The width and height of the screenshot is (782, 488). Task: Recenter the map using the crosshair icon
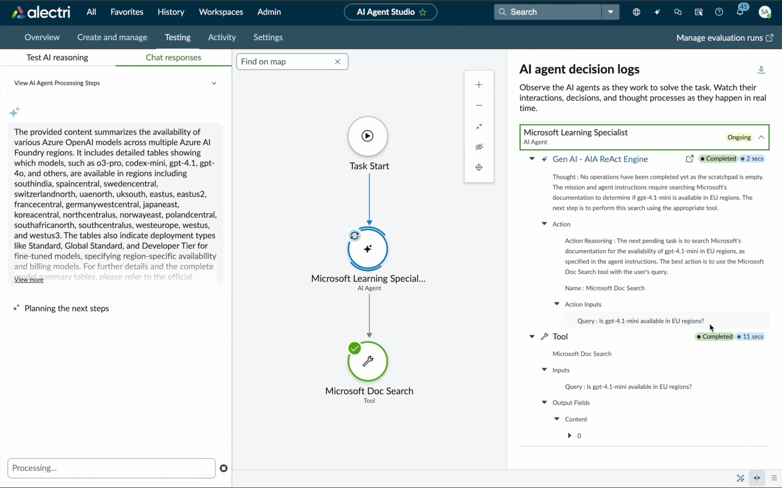(x=479, y=167)
